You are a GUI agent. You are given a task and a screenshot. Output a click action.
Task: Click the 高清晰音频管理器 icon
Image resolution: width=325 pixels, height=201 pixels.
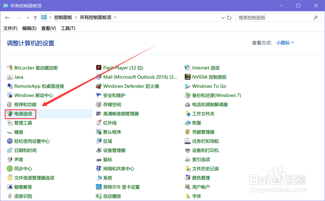tap(99, 113)
